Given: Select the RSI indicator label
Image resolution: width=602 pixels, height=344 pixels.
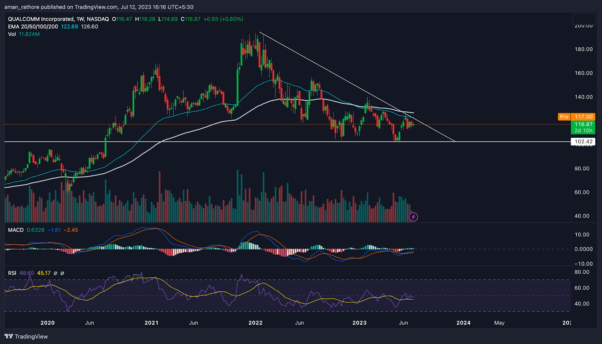Looking at the screenshot, I should coord(12,273).
